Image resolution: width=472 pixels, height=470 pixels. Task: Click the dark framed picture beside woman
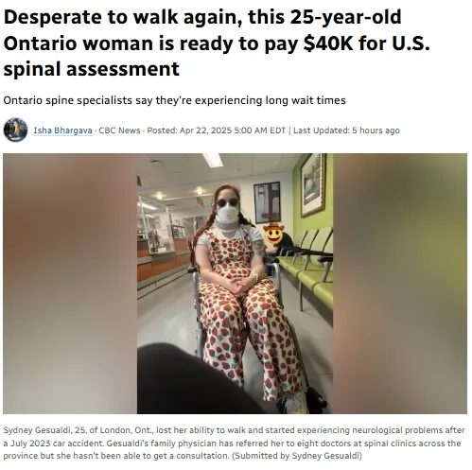tap(267, 202)
